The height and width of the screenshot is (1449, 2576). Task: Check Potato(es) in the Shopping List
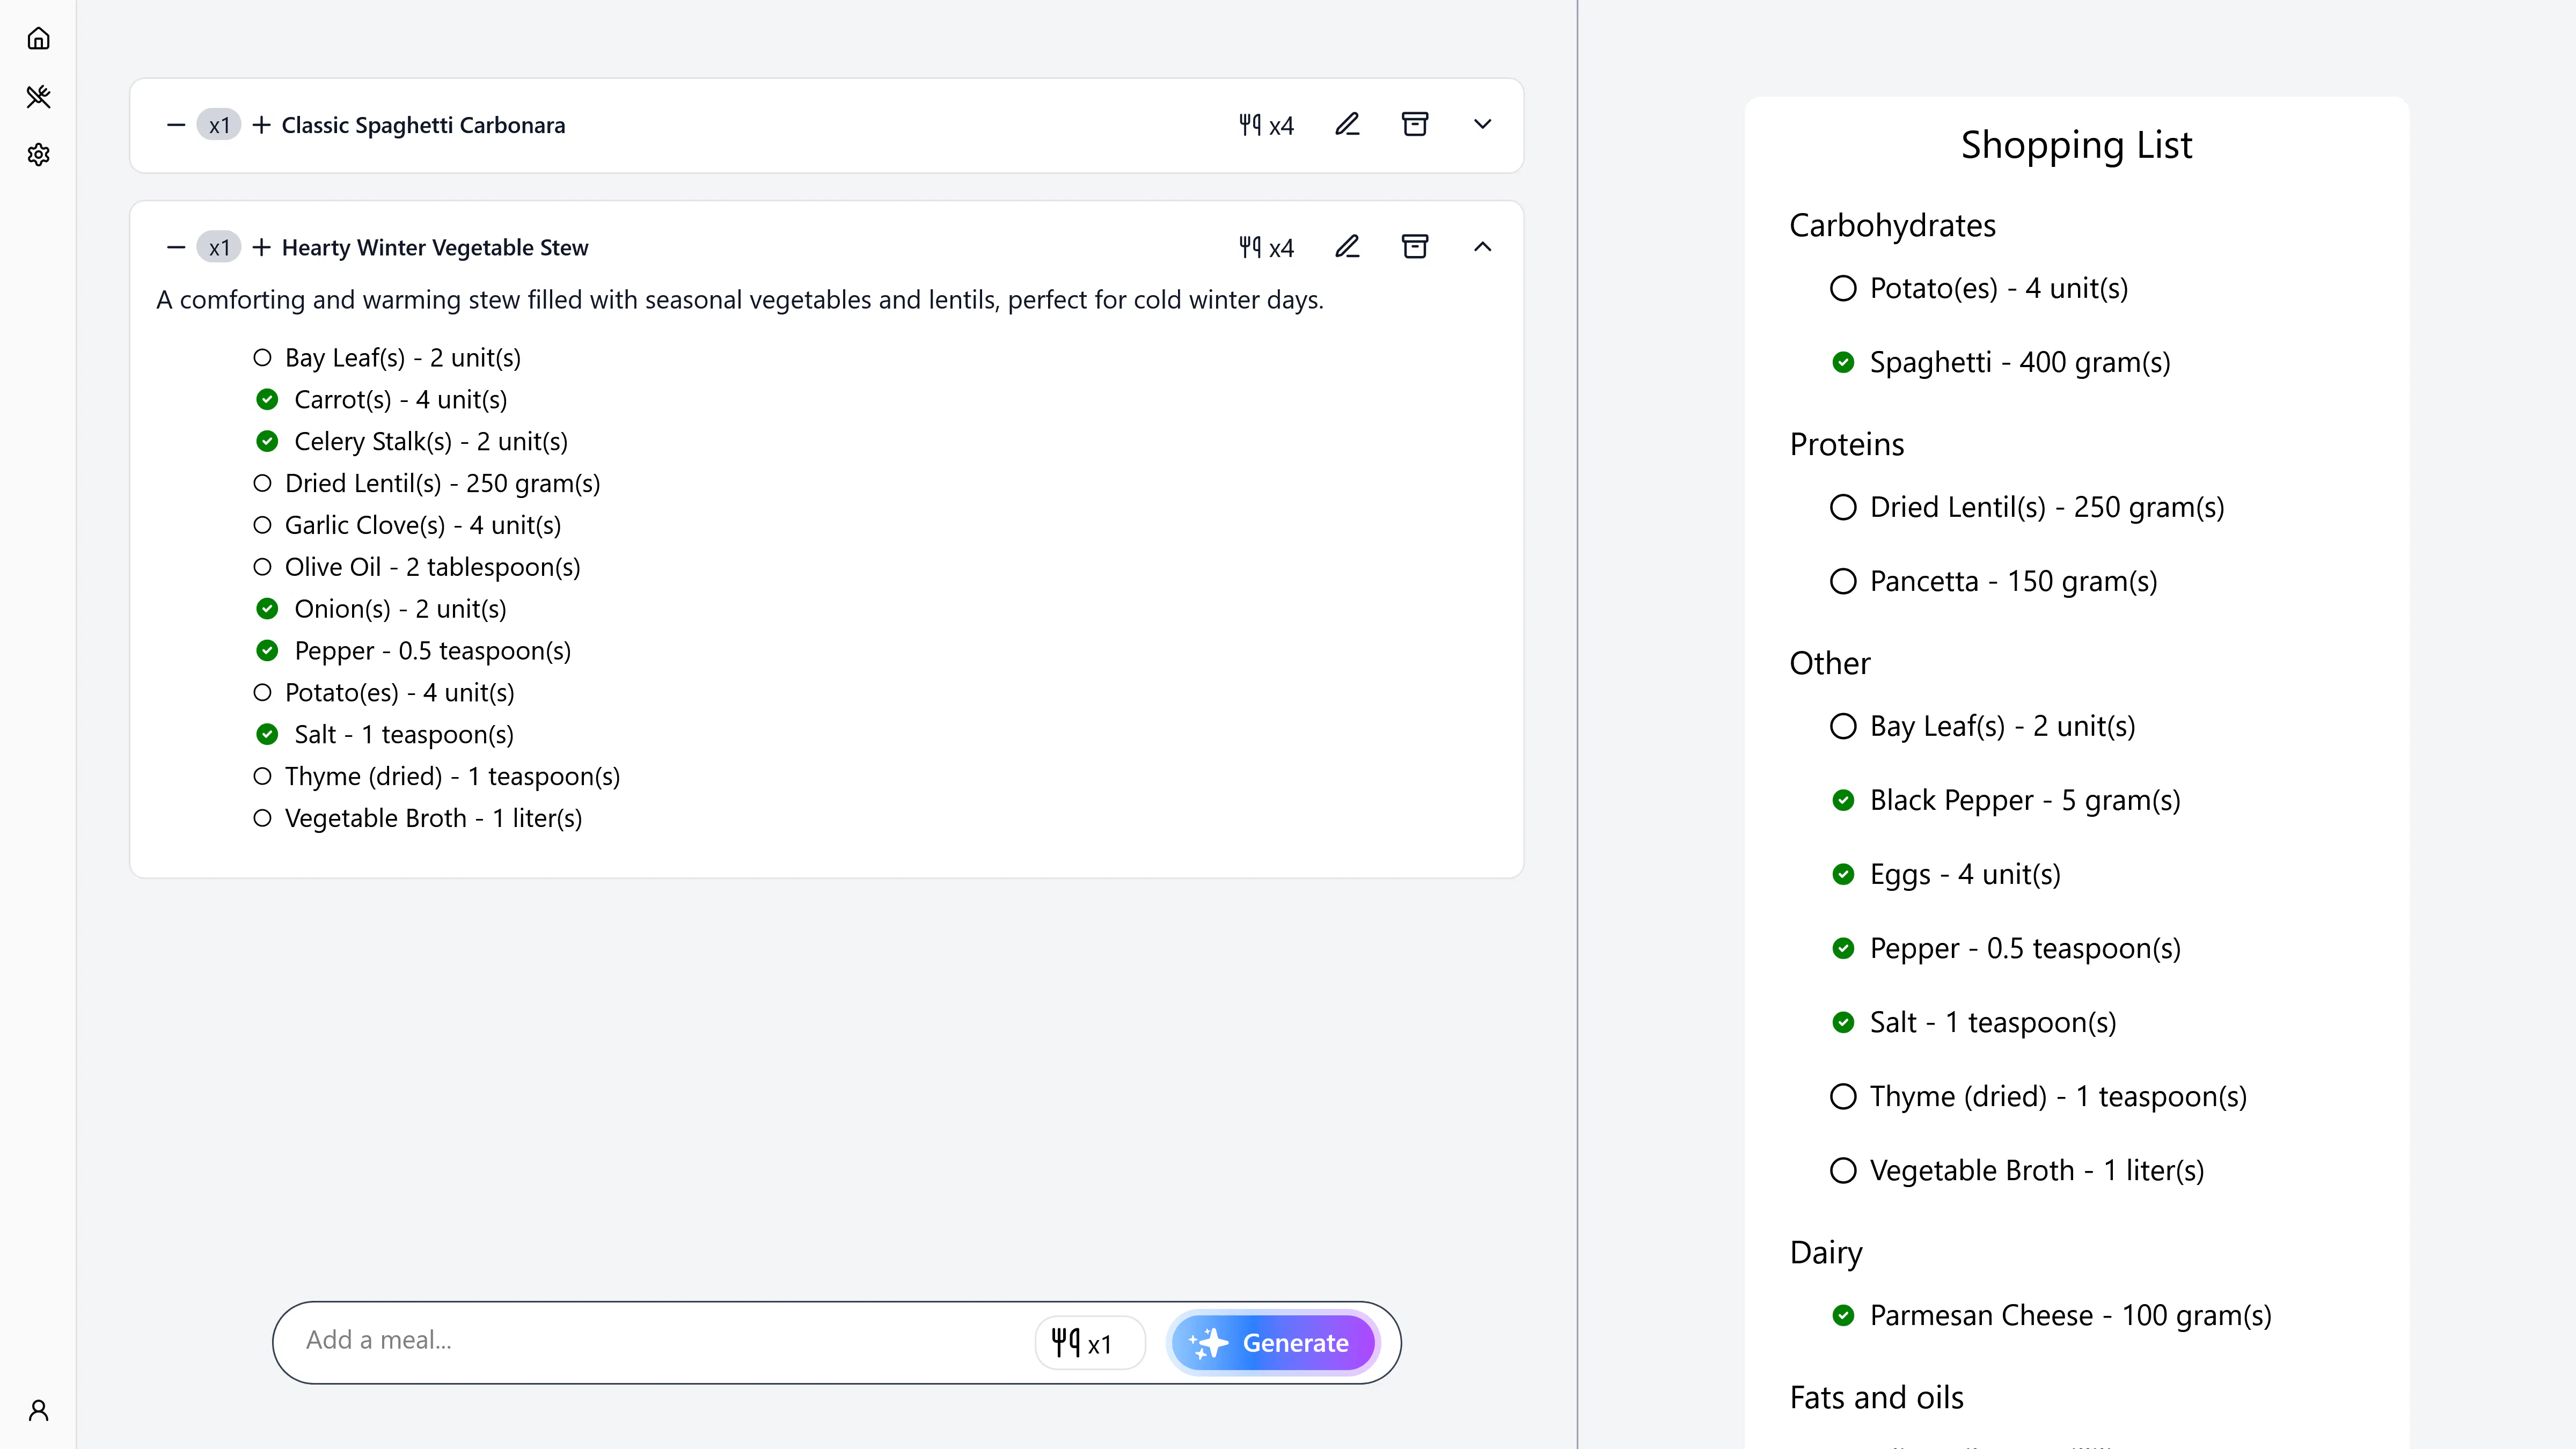click(x=1842, y=288)
